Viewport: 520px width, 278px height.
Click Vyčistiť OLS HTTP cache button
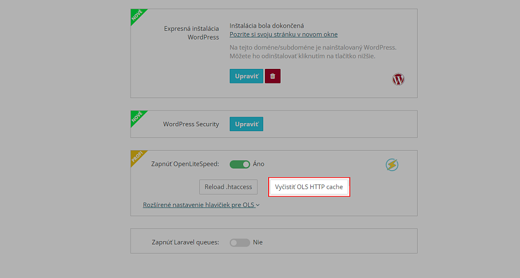pyautogui.click(x=309, y=187)
